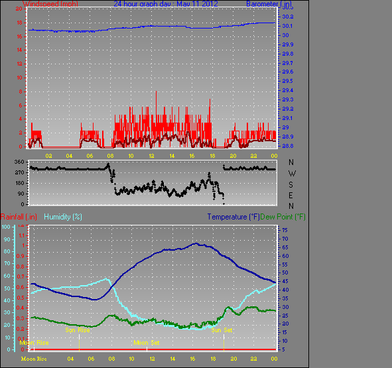Click the '0.8' rainfall axis value

coord(20,267)
